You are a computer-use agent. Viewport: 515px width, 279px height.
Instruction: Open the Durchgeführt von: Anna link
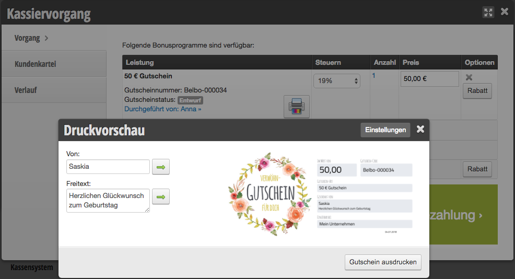coord(162,109)
